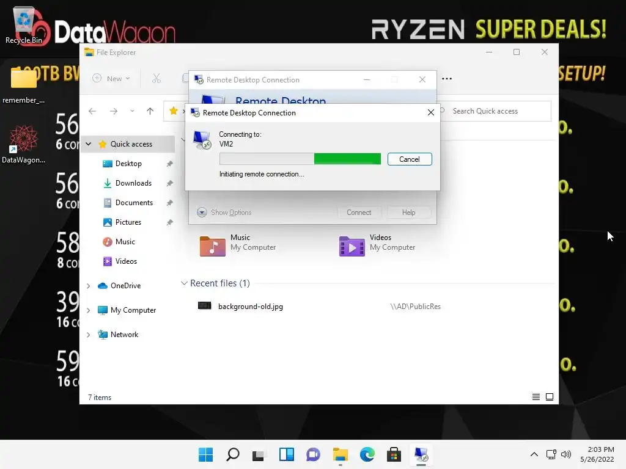Open Recycle Bin on the desktop
The height and width of the screenshot is (469, 626).
24,24
